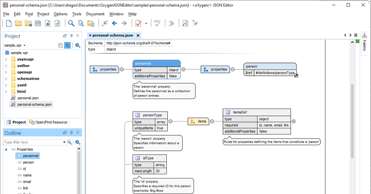
Task: Open the Project panel settings gear
Action: [x=77, y=45]
